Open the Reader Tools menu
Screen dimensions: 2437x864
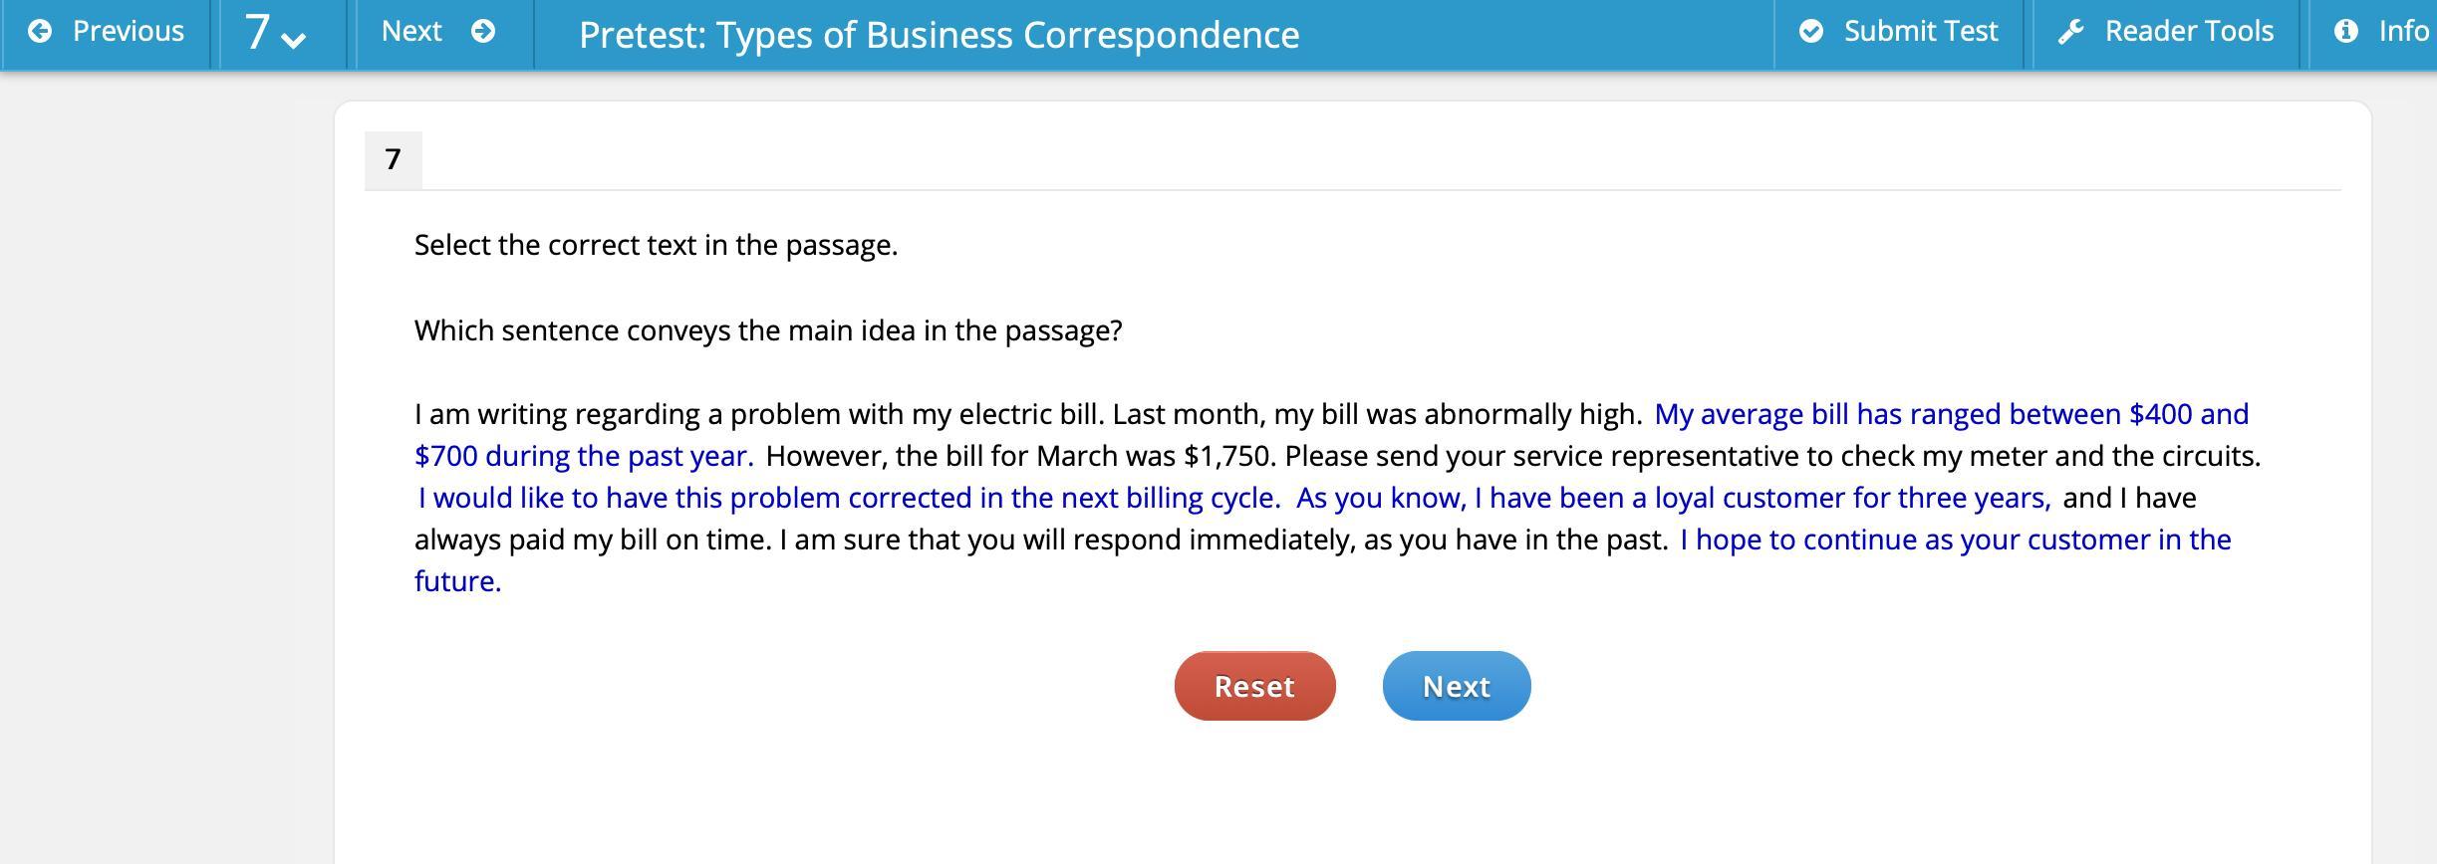(x=2188, y=32)
